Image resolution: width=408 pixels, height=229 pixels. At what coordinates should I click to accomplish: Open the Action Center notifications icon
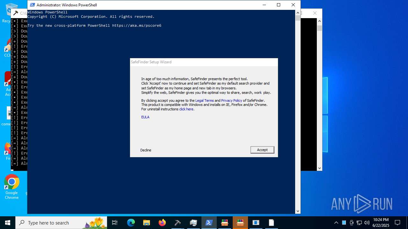point(397,223)
